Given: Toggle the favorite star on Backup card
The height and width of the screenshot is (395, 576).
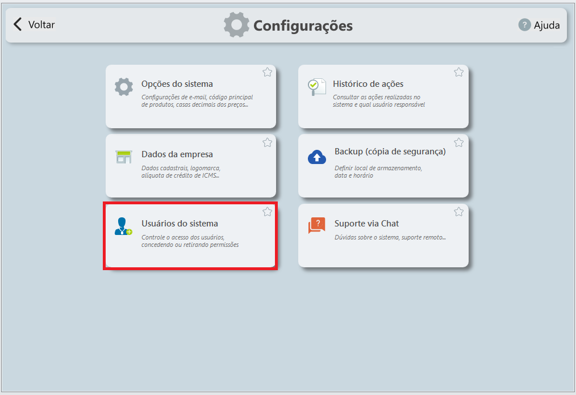Looking at the screenshot, I should pos(459,142).
